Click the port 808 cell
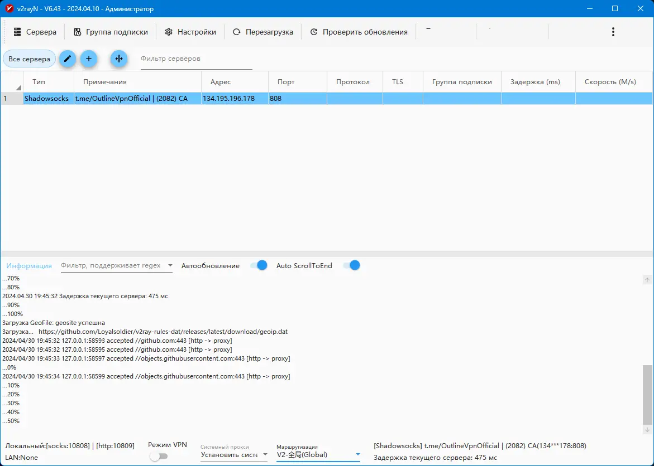The width and height of the screenshot is (654, 466). [298, 99]
